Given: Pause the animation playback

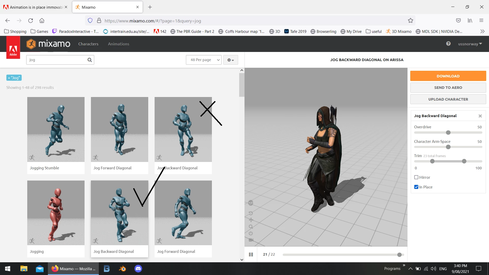Looking at the screenshot, I should pos(251,254).
